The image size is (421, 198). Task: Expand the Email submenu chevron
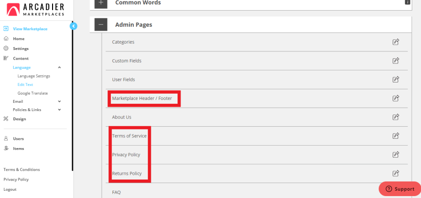click(x=59, y=101)
